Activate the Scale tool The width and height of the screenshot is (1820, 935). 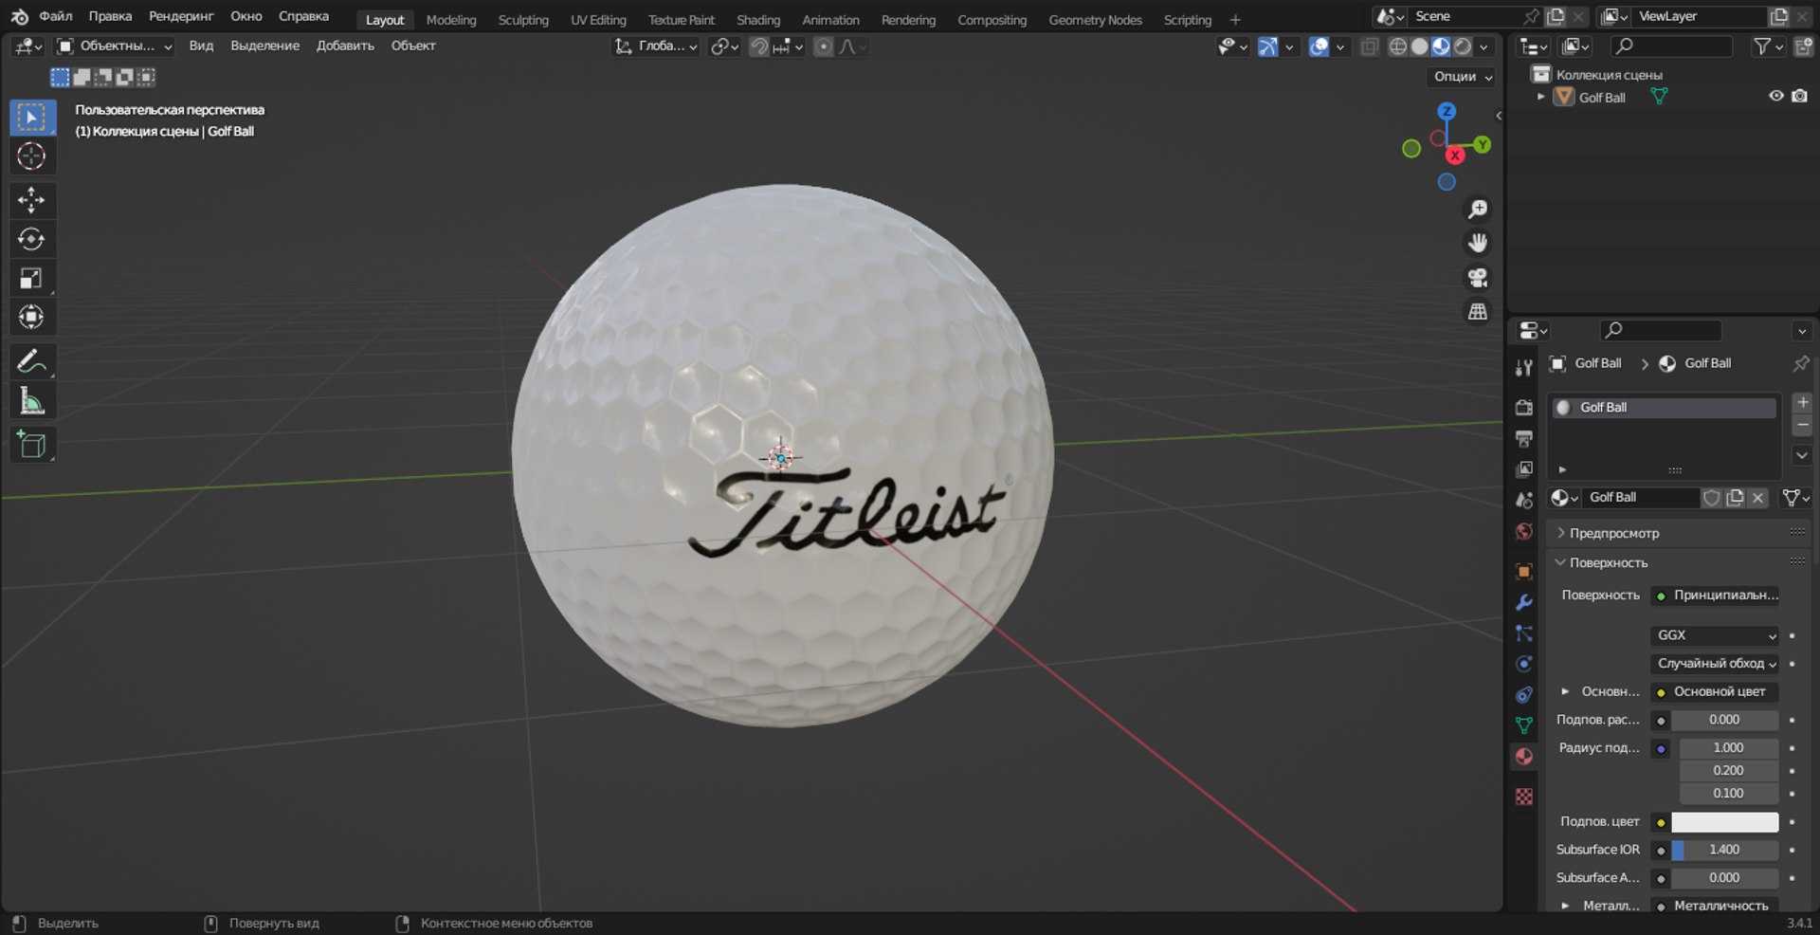pyautogui.click(x=32, y=278)
